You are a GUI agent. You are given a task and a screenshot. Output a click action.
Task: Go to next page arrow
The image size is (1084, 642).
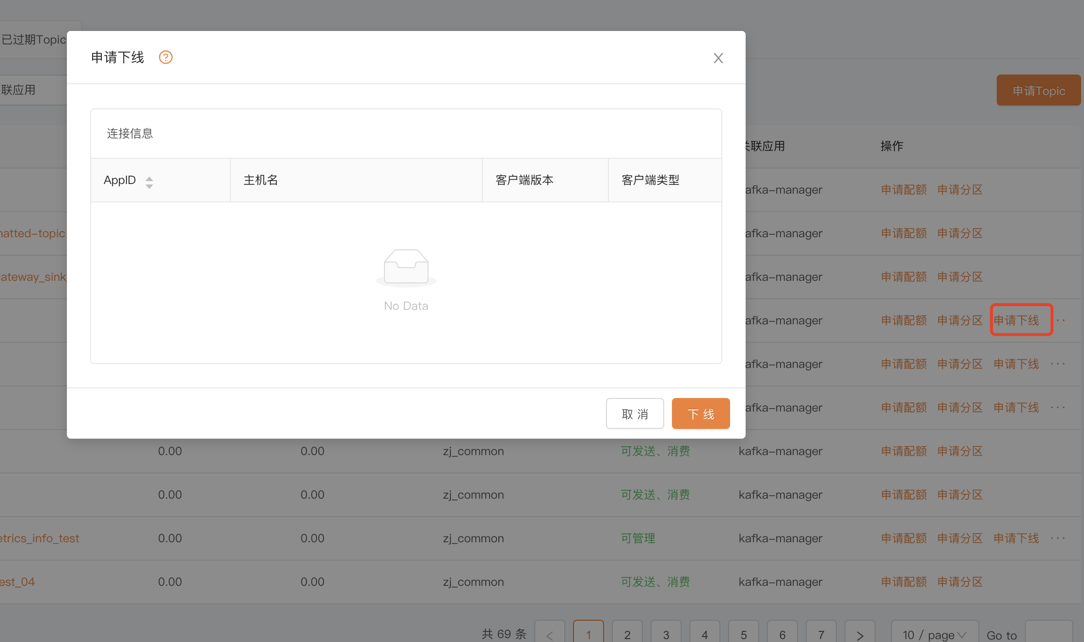(x=860, y=634)
